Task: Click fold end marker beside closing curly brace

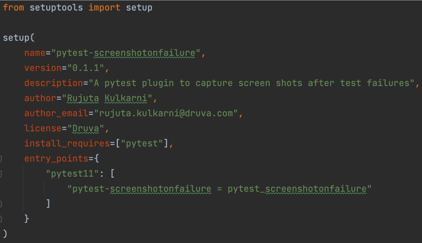Action: 1,219
